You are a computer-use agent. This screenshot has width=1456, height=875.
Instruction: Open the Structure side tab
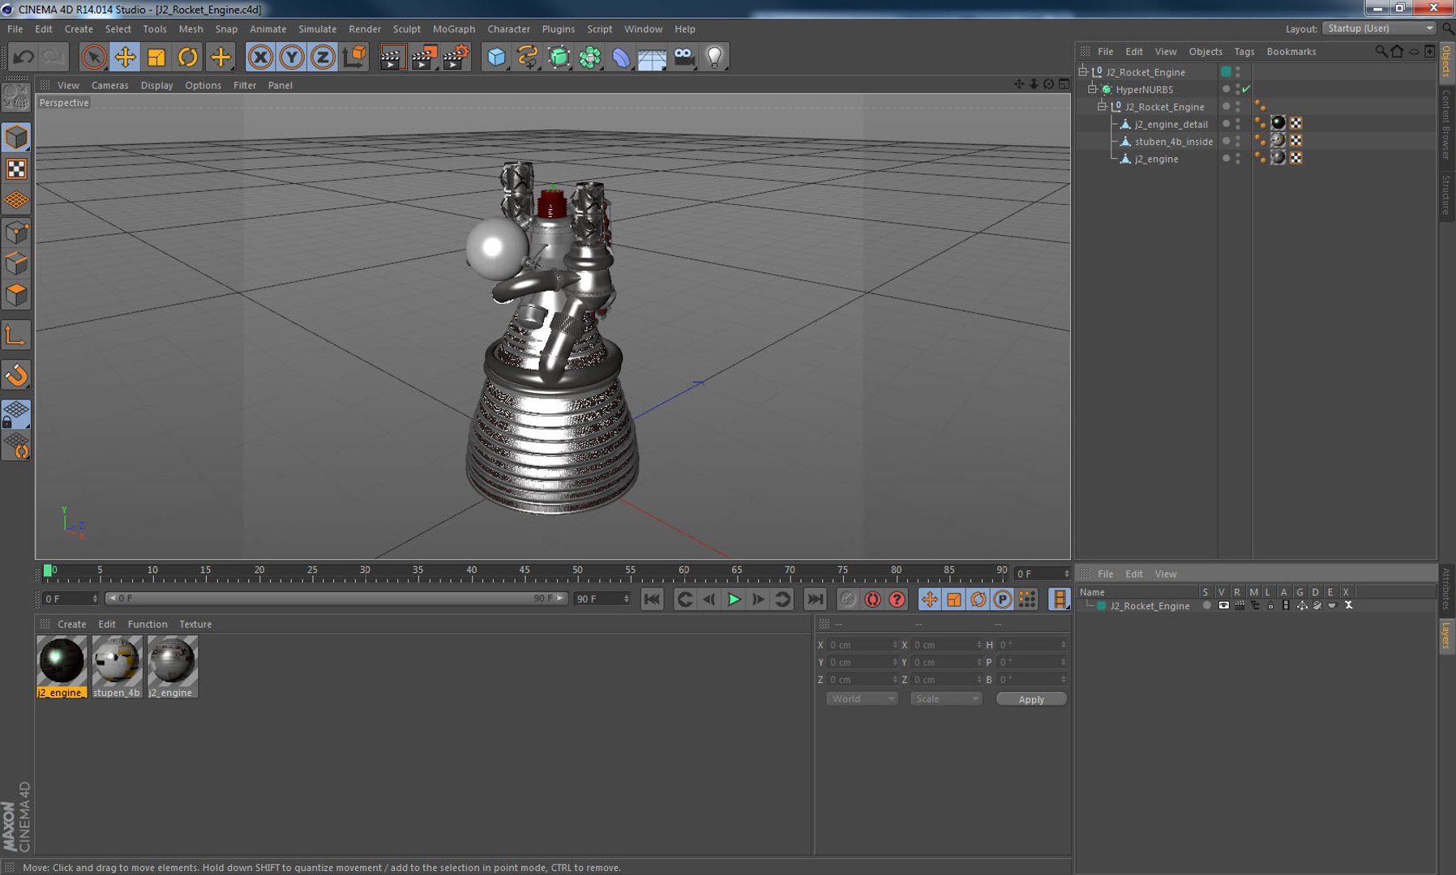1445,194
